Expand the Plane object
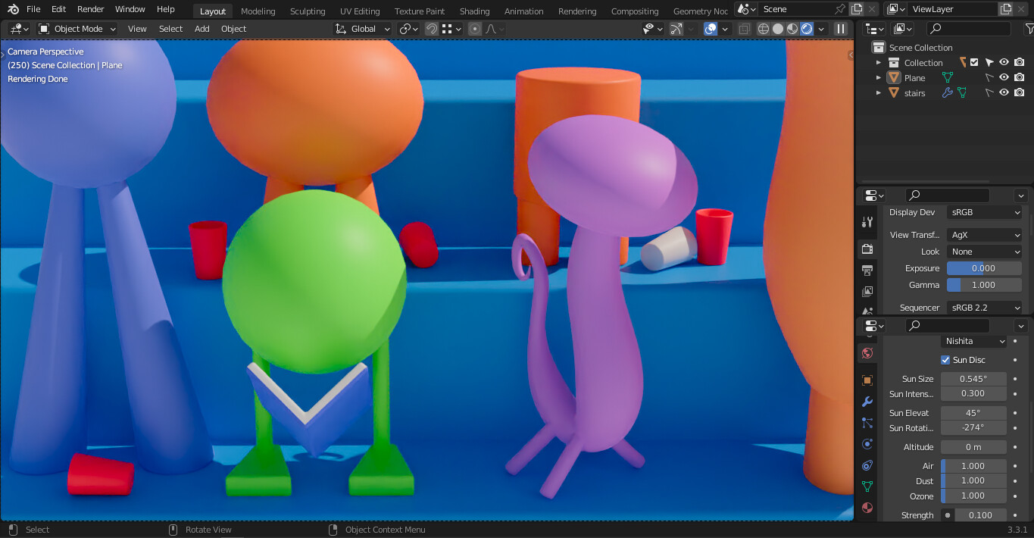1034x538 pixels. [x=879, y=77]
